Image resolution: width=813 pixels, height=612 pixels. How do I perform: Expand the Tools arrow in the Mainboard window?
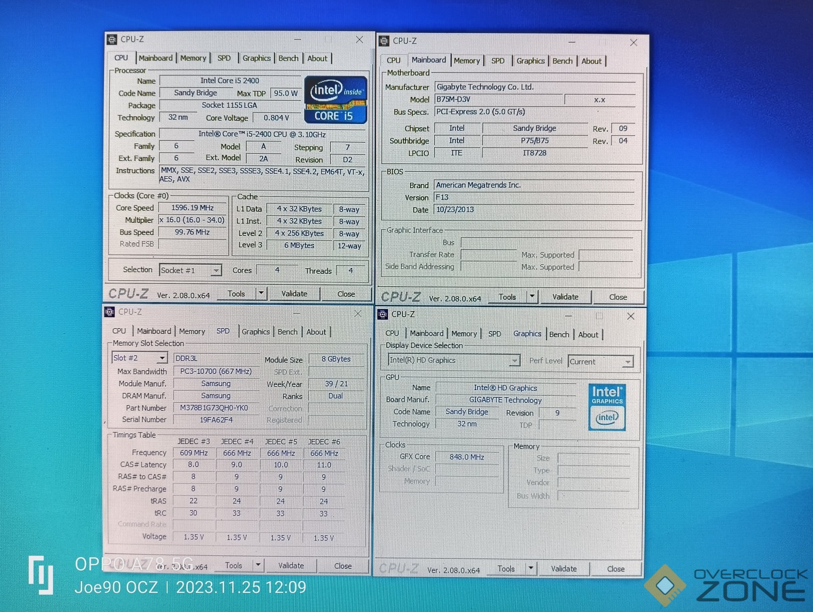click(532, 296)
